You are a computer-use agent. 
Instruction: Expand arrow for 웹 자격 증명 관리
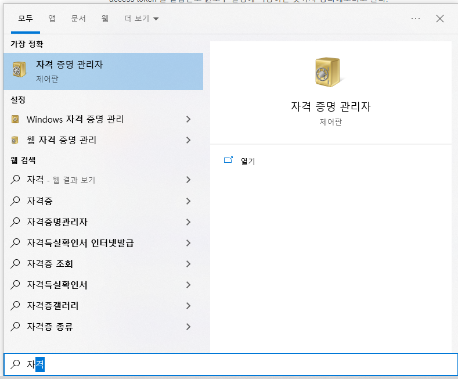[189, 140]
